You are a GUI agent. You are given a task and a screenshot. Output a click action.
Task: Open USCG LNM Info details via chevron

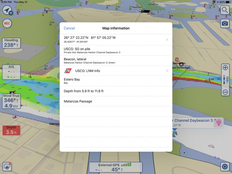[x=167, y=71]
